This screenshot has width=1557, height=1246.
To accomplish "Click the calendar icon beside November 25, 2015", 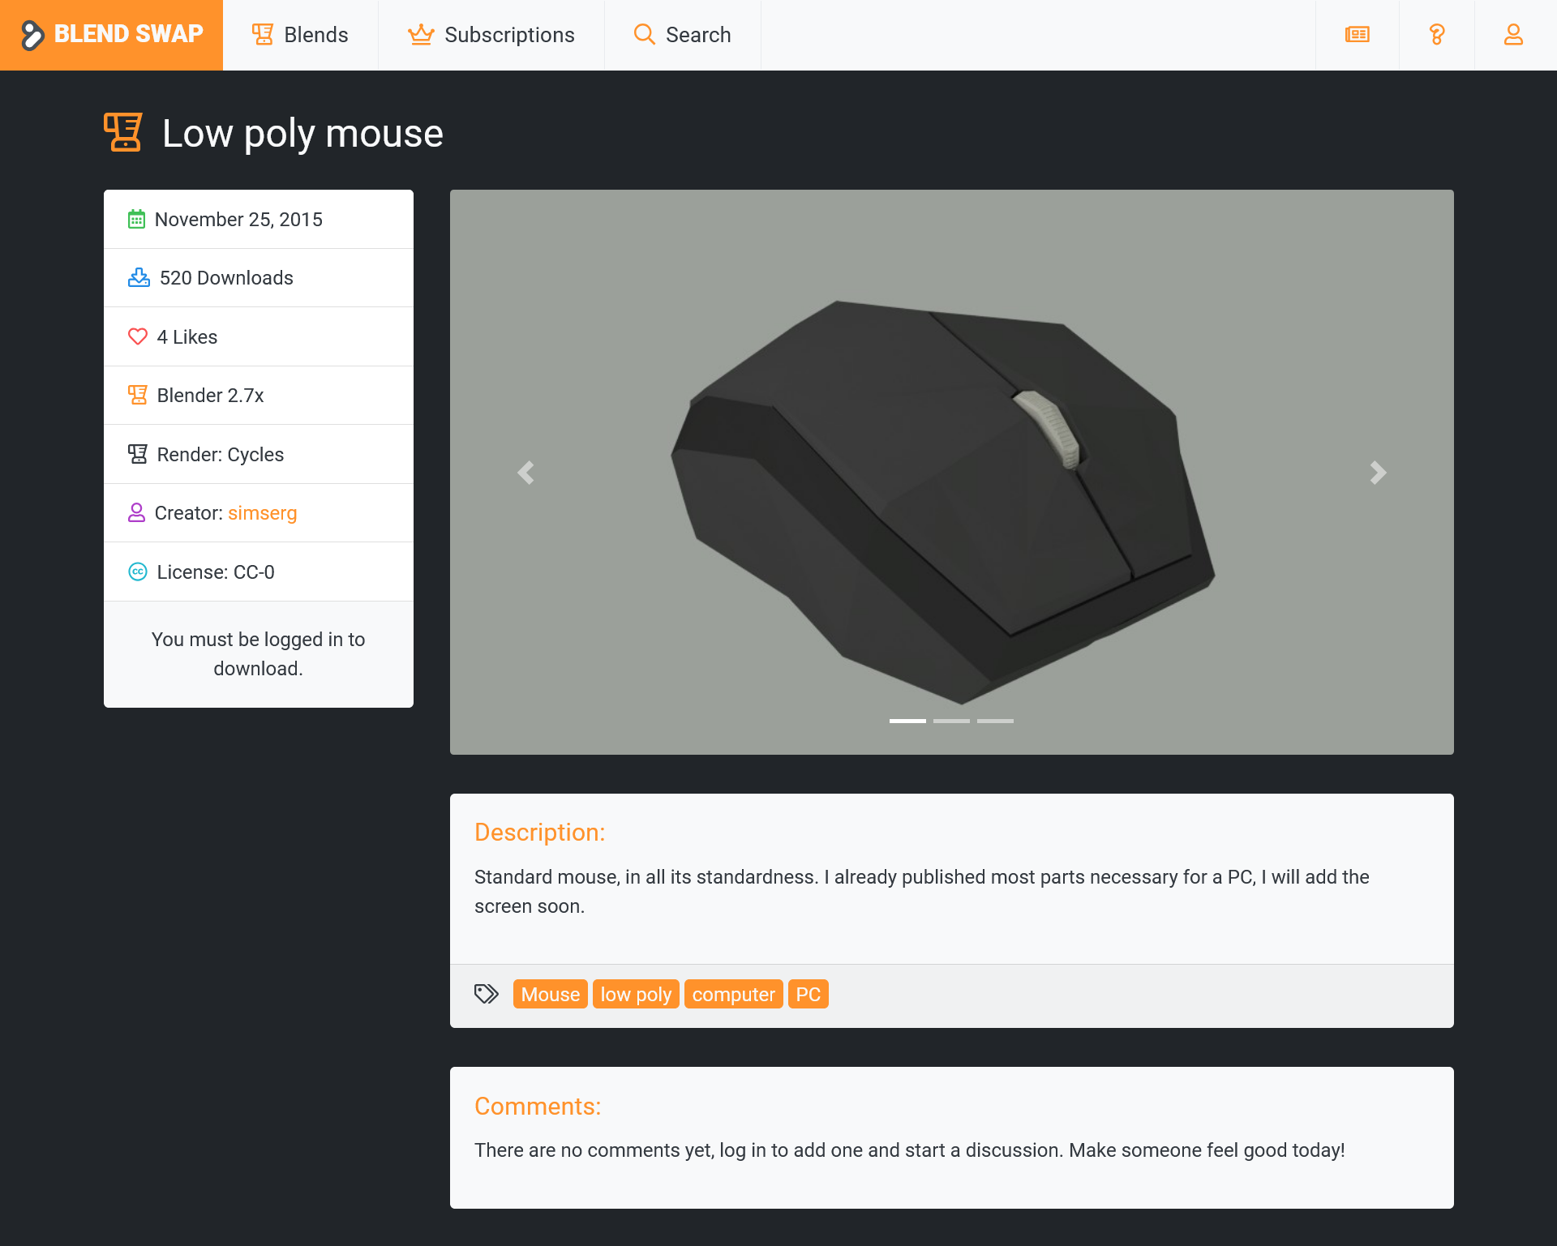I will pyautogui.click(x=137, y=219).
